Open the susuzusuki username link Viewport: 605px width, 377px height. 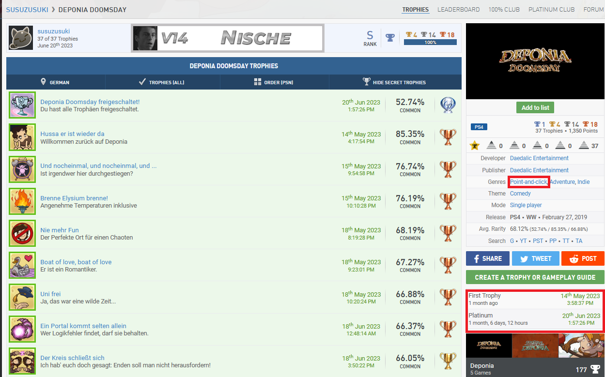pos(54,31)
